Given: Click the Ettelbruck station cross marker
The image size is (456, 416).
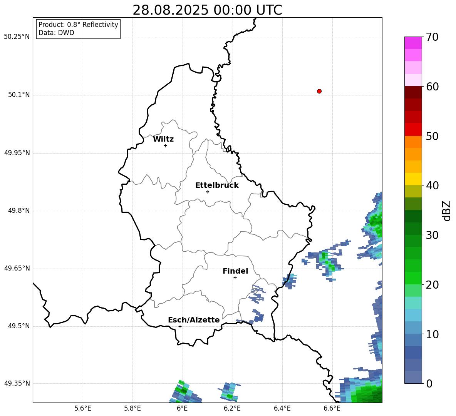Looking at the screenshot, I should click(x=208, y=192).
